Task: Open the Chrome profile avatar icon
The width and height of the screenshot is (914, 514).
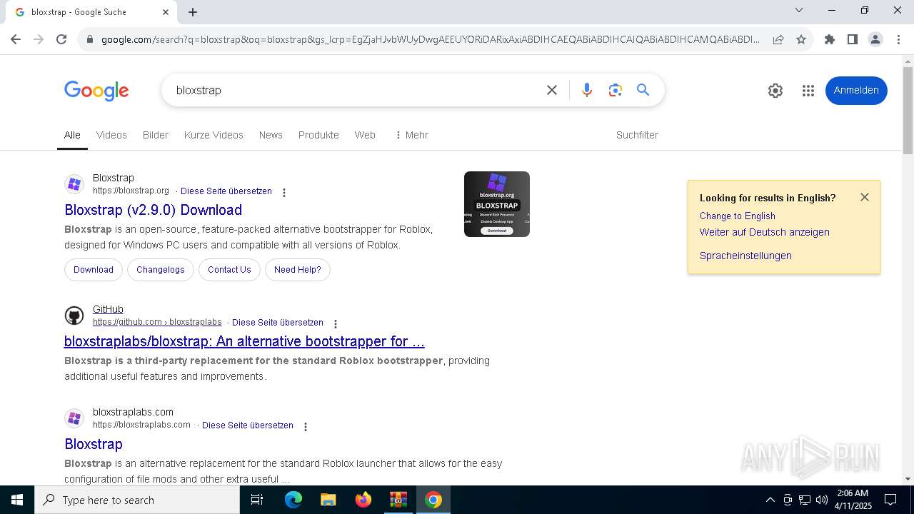Action: click(x=875, y=39)
